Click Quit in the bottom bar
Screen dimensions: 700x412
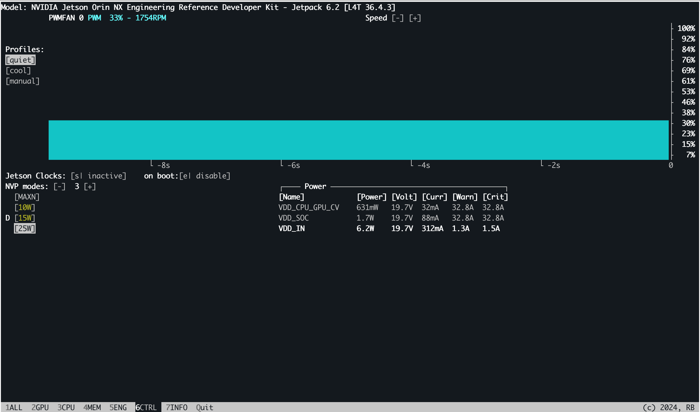pos(204,407)
